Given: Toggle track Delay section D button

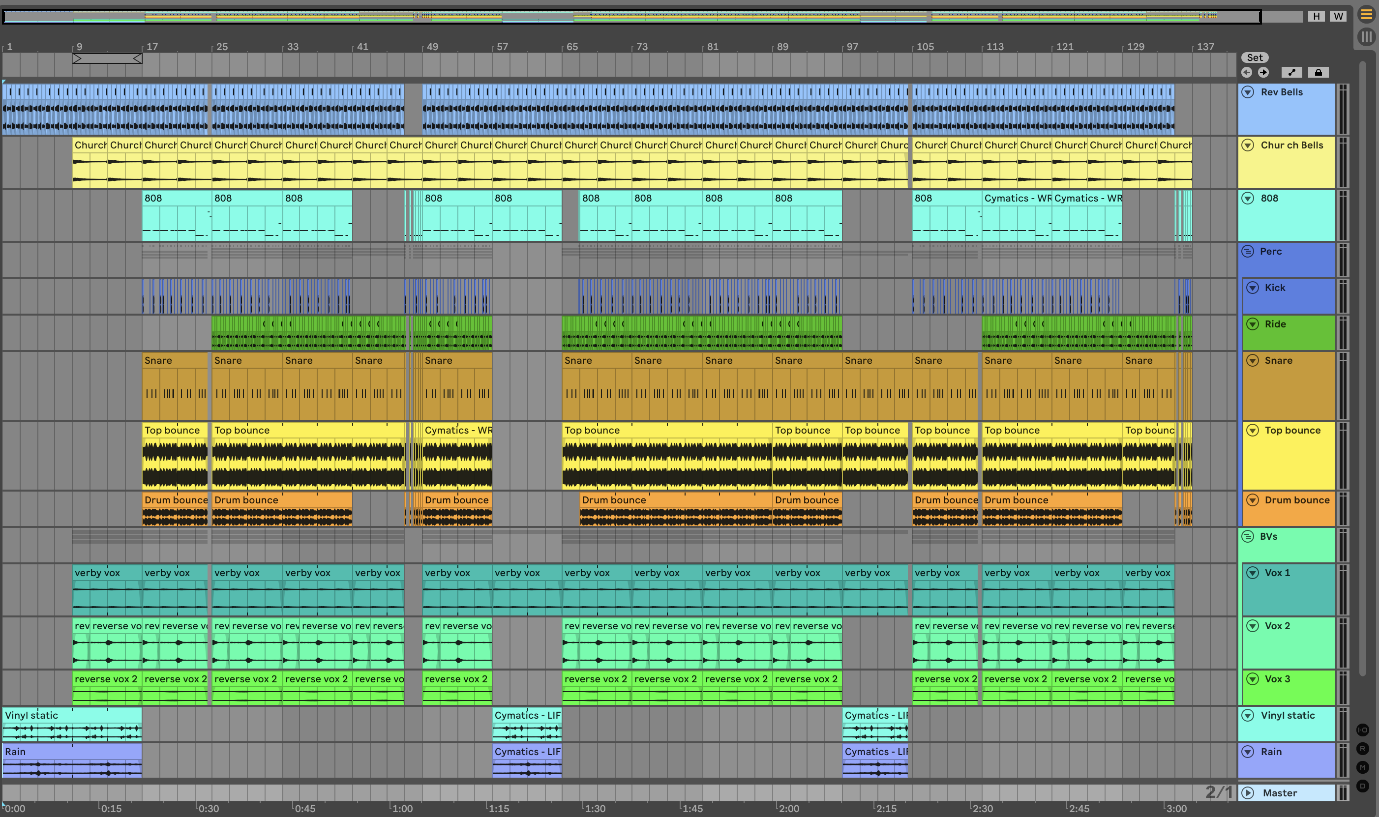Looking at the screenshot, I should click(1362, 786).
